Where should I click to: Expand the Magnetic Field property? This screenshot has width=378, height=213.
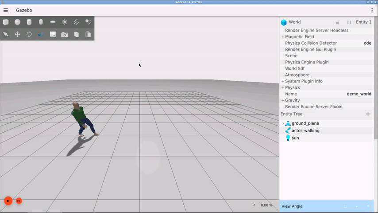tap(282, 37)
